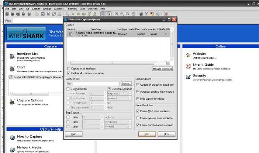Toggle Update list of packets in real time
The image size is (259, 153).
pyautogui.click(x=137, y=85)
